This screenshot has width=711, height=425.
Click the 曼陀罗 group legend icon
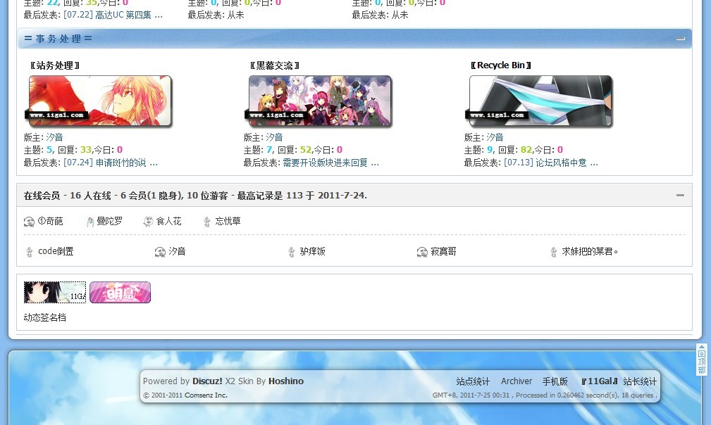point(90,222)
